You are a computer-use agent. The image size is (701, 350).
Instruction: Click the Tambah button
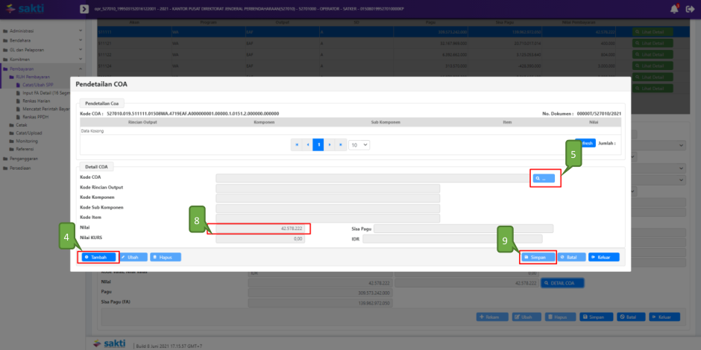point(99,257)
